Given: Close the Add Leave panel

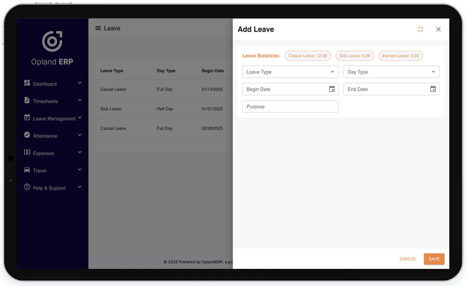Looking at the screenshot, I should (438, 30).
